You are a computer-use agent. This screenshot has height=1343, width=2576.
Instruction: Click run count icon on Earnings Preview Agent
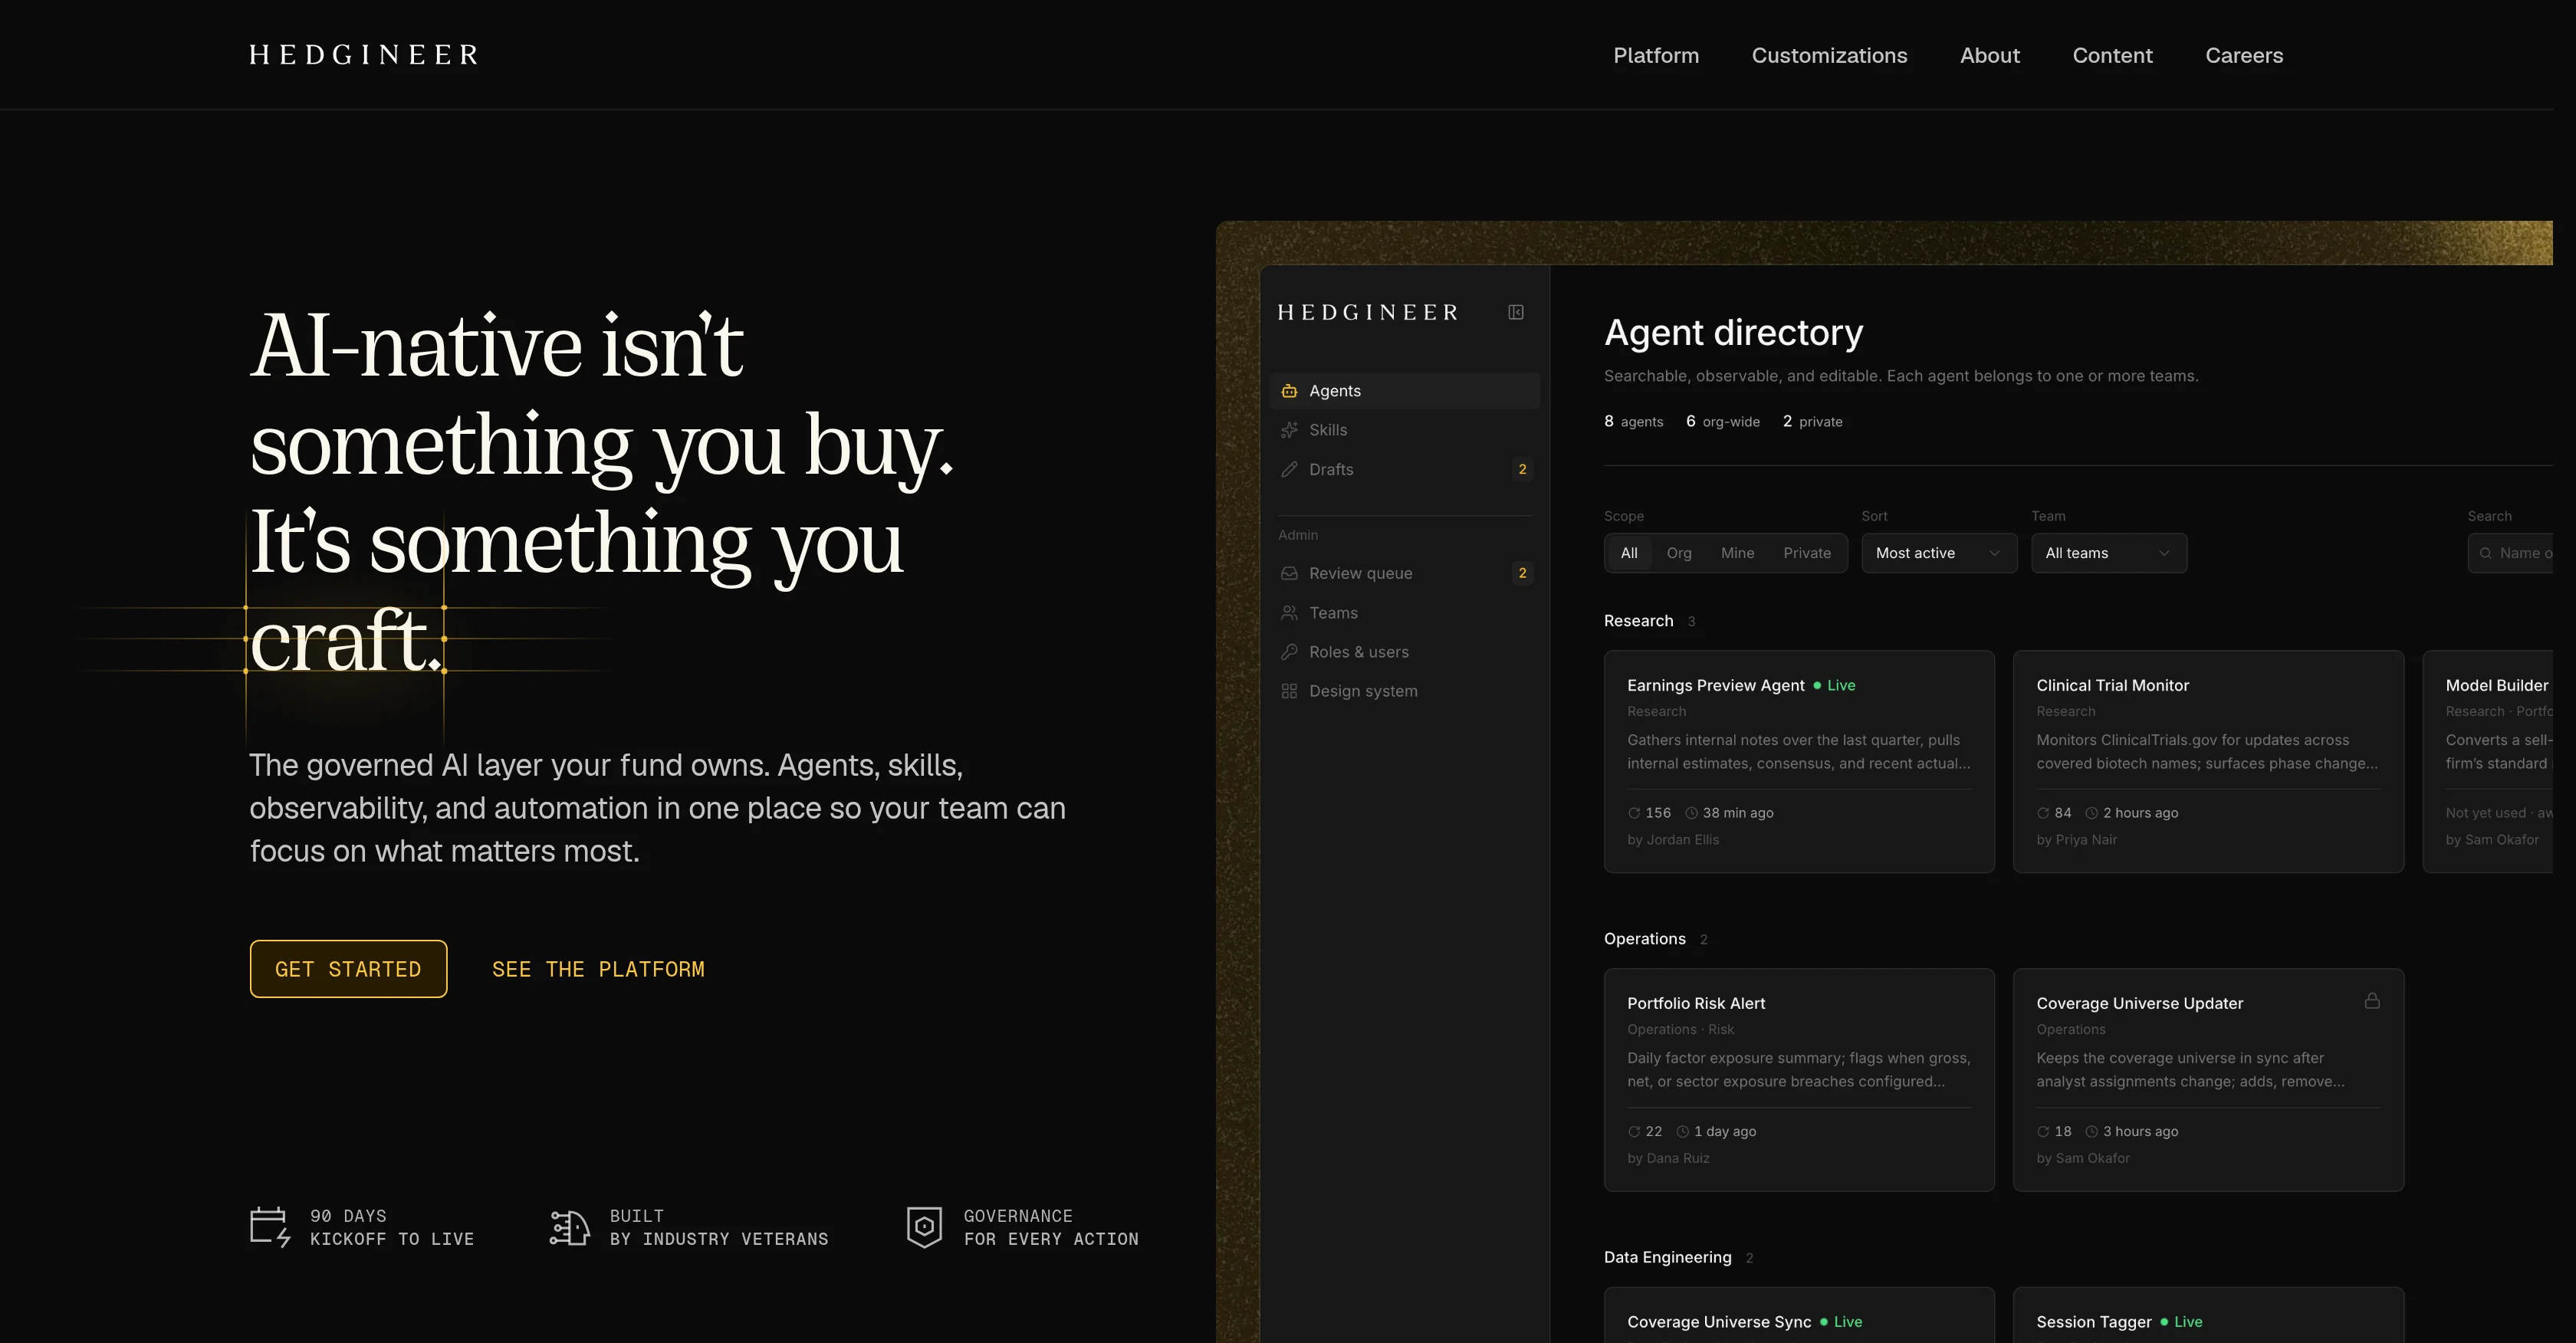coord(1634,813)
